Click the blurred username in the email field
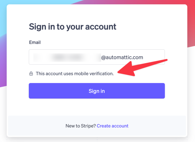 pos(66,57)
